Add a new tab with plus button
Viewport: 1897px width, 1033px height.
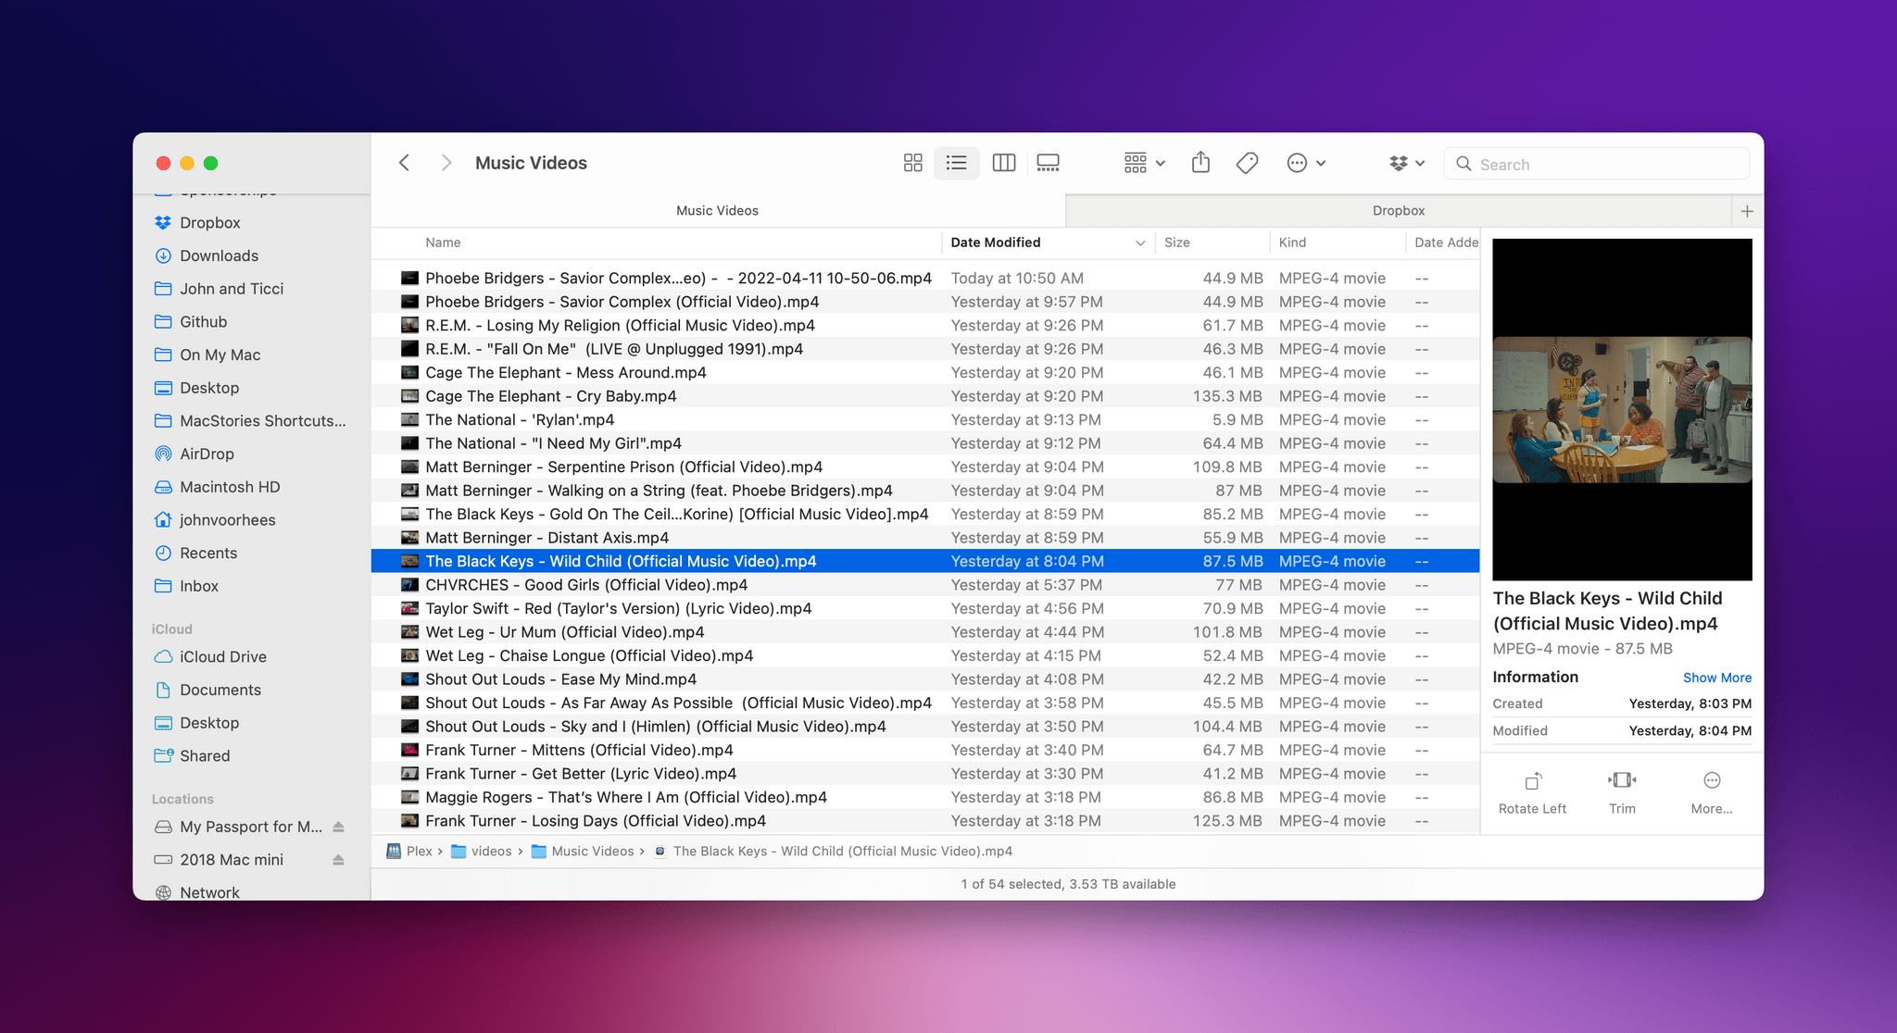click(x=1747, y=211)
